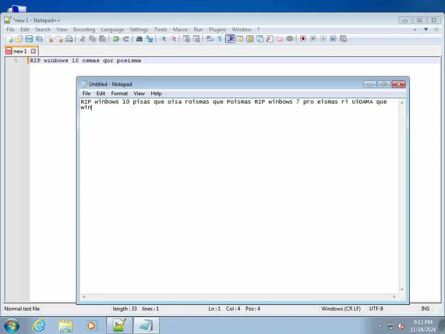Open the Settings menu
Screen dimensions: 445x334
point(139,30)
